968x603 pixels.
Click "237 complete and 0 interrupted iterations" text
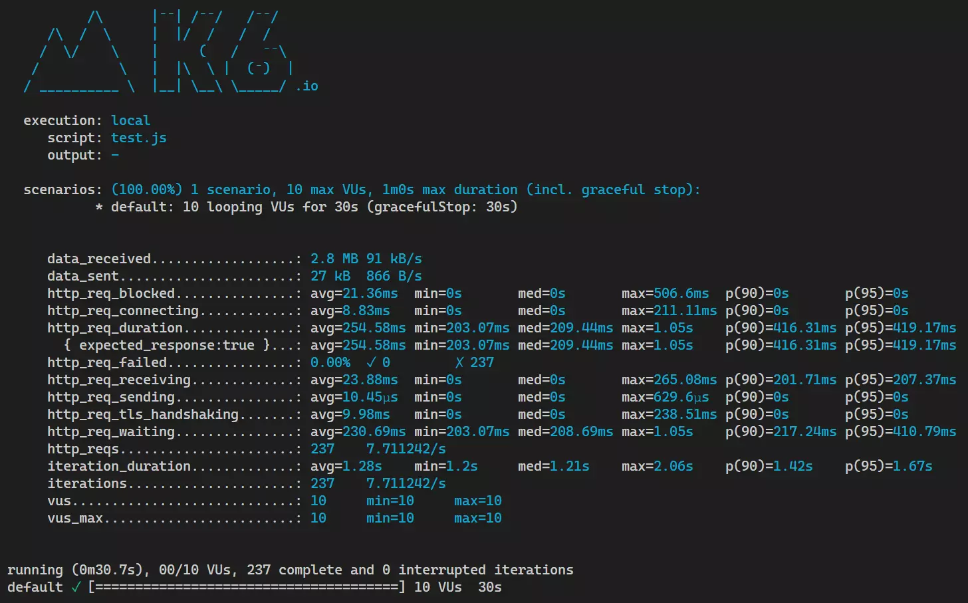[410, 570]
